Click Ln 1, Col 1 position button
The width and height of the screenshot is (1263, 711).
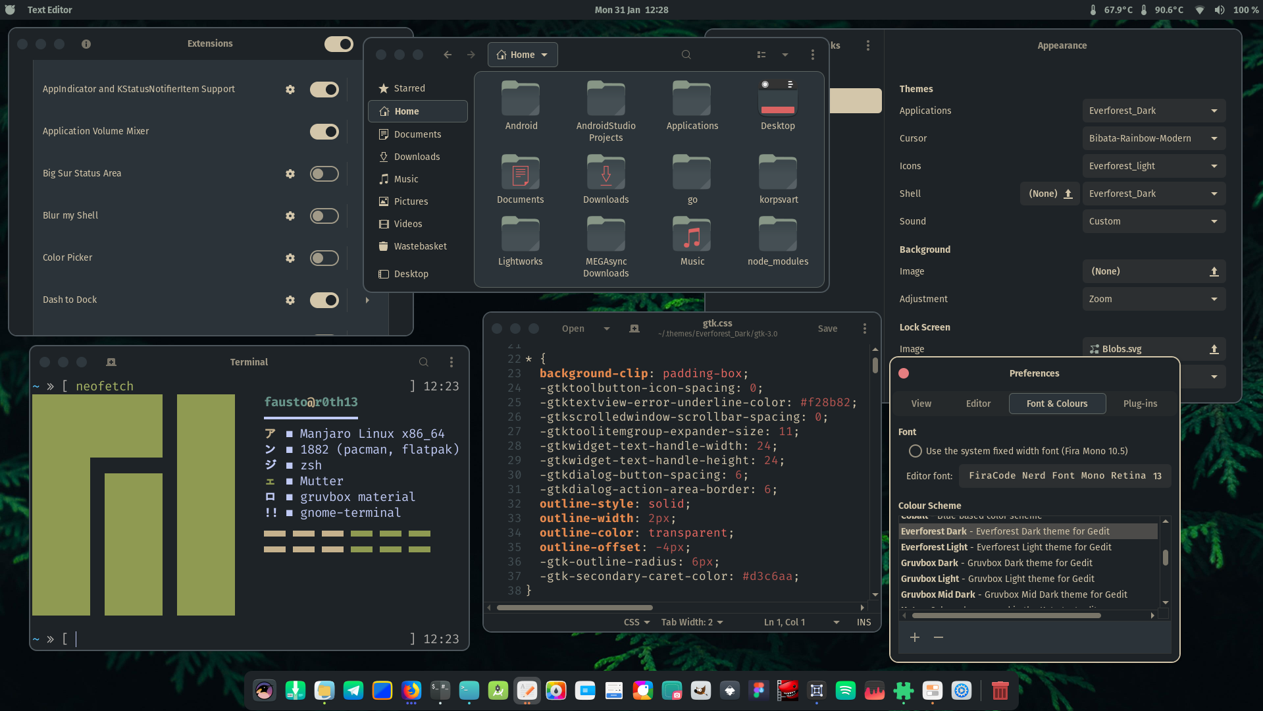click(801, 622)
